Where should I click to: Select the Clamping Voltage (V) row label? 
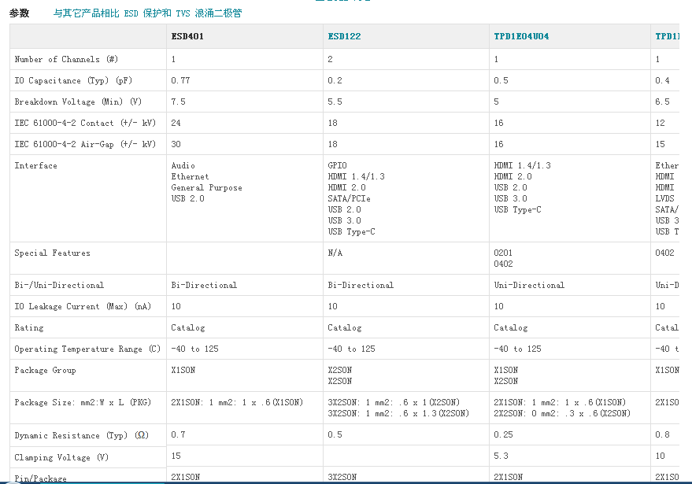click(61, 457)
